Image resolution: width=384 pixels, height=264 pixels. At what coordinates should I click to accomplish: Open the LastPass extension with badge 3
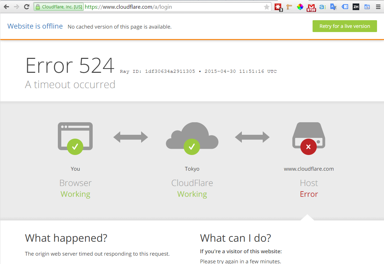coord(278,7)
